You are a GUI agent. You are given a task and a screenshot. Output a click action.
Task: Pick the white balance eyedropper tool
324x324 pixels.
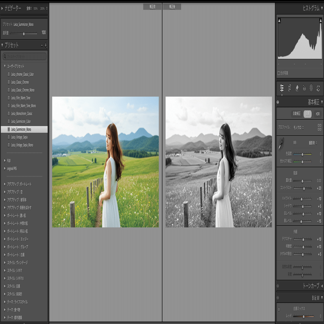point(281,144)
